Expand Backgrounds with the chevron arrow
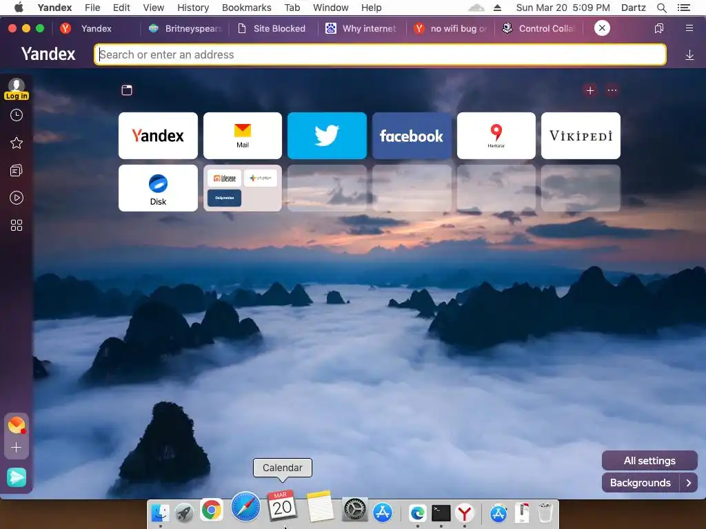The height and width of the screenshot is (529, 706). (689, 483)
